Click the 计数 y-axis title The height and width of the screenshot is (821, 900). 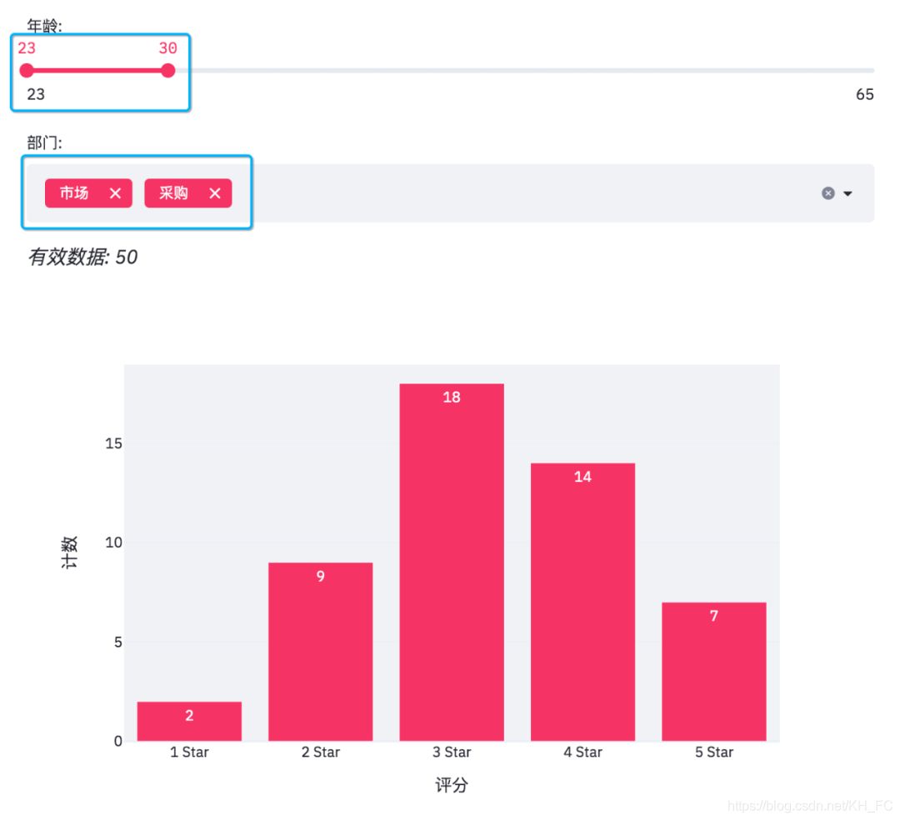(70, 553)
